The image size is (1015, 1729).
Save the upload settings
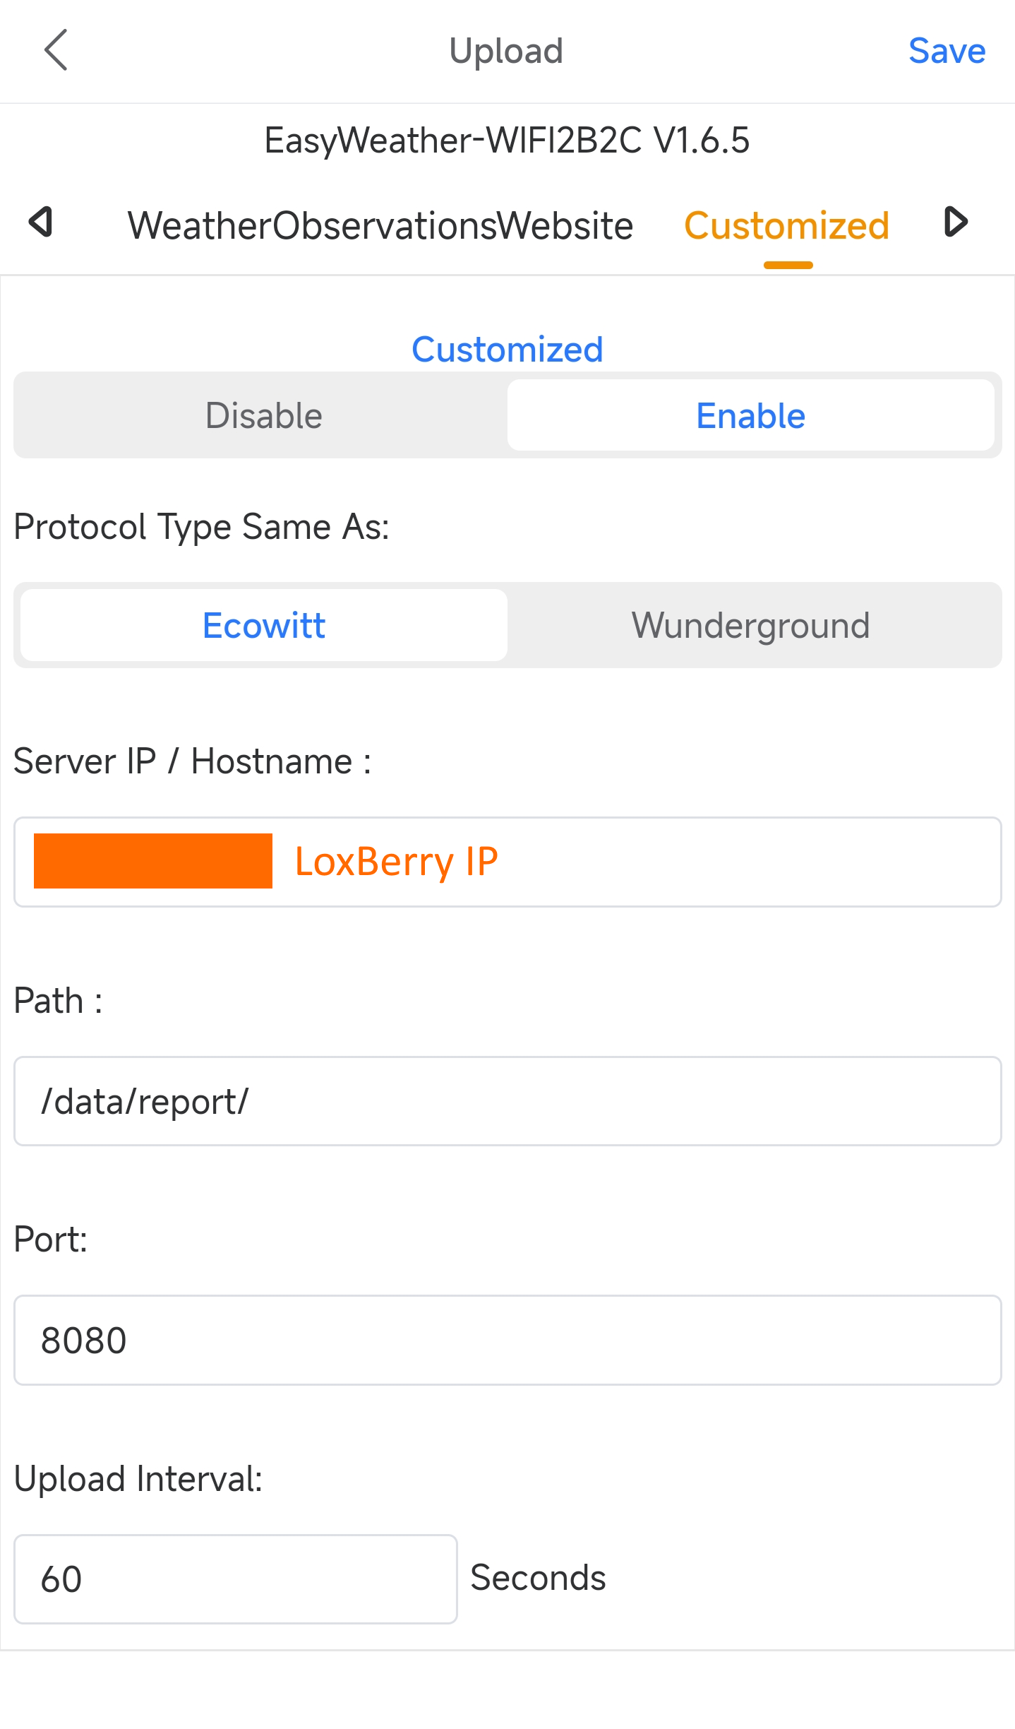pos(946,51)
